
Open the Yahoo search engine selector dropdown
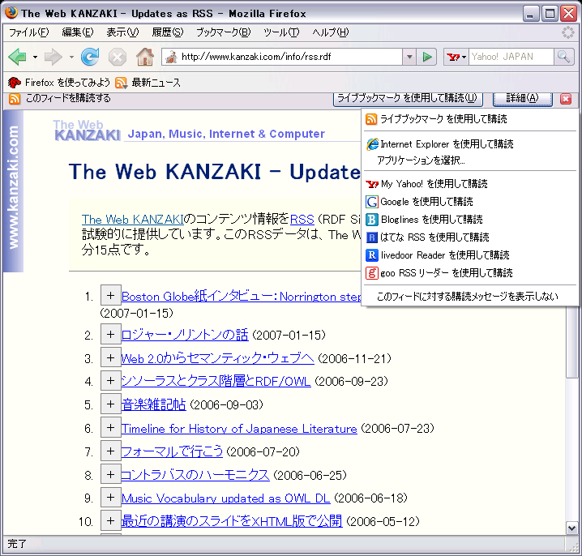[456, 58]
